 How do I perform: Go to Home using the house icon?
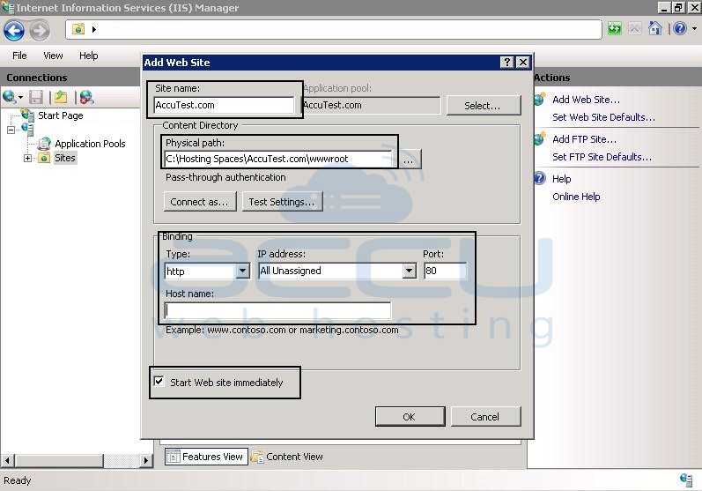pos(655,29)
